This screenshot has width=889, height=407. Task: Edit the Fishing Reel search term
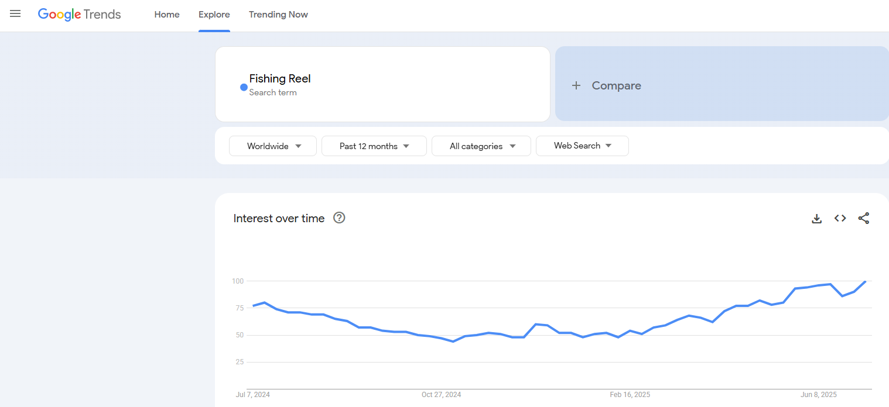click(x=280, y=79)
